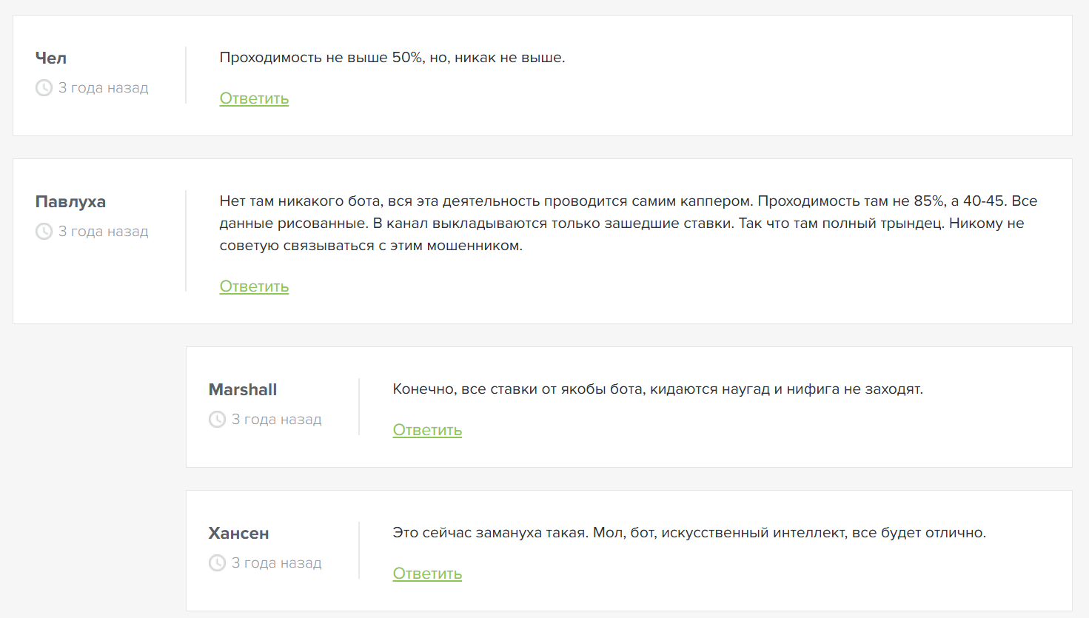
Task: Click the comment text 'Проходимость не выше 50%'
Action: [x=392, y=58]
